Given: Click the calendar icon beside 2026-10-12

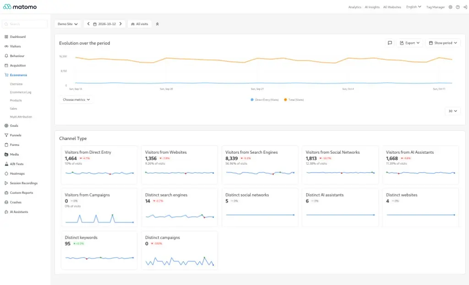Looking at the screenshot, I should (95, 24).
